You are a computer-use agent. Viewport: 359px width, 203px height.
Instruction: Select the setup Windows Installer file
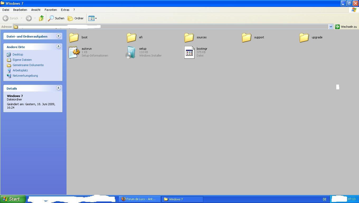pos(144,52)
